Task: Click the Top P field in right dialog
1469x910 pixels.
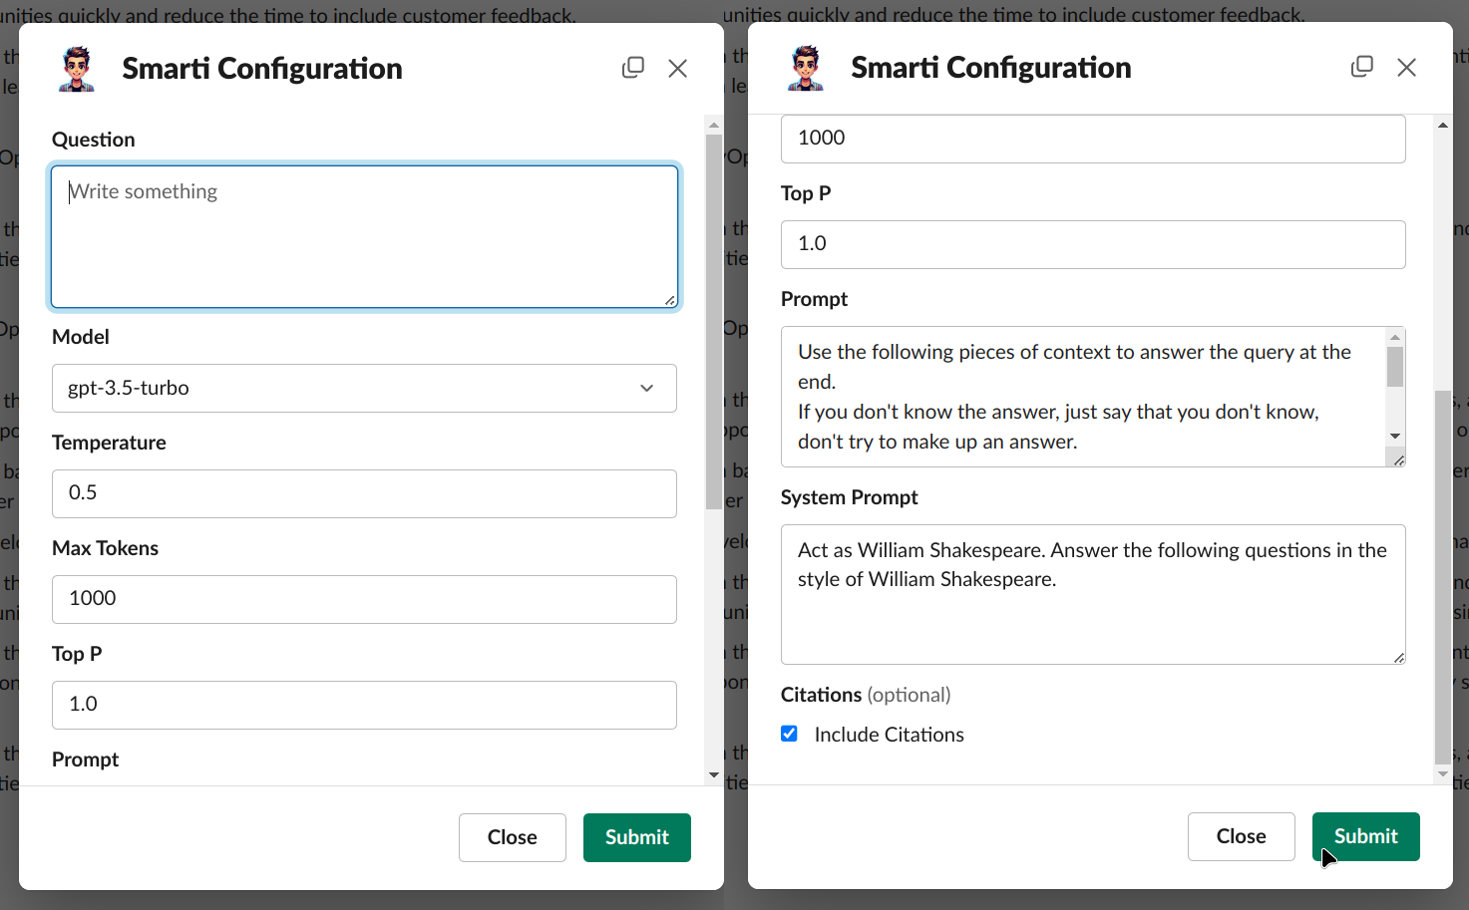Action: 1093,244
